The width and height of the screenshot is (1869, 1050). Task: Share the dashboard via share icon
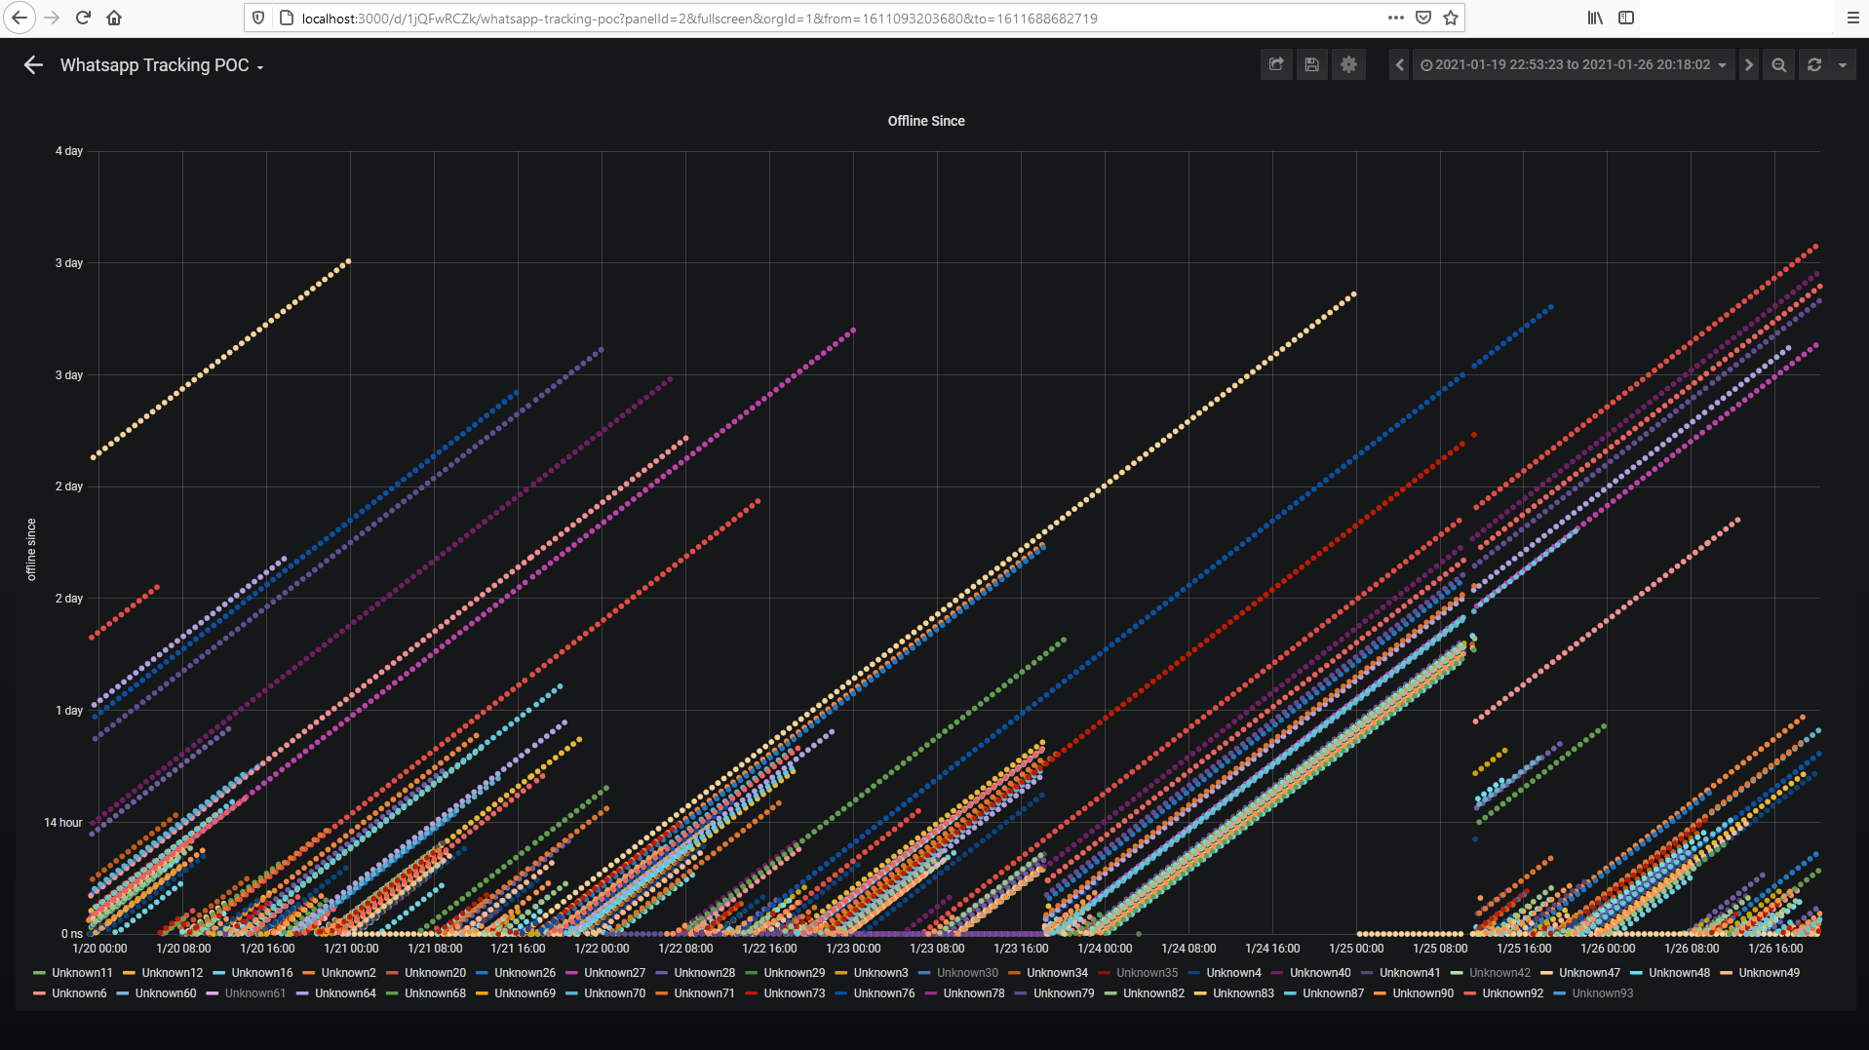click(x=1275, y=65)
